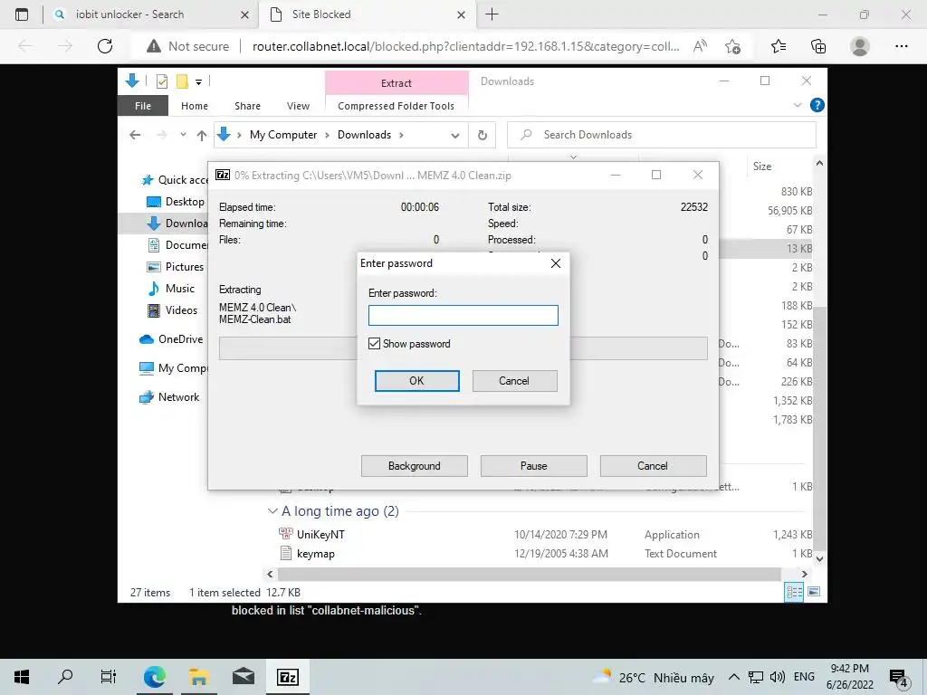Go up one folder level in Explorer
Viewport: 927px width, 695px height.
202,136
